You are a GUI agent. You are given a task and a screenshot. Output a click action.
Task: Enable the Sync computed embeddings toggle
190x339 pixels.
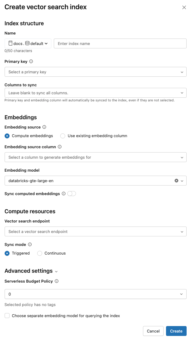point(71,194)
